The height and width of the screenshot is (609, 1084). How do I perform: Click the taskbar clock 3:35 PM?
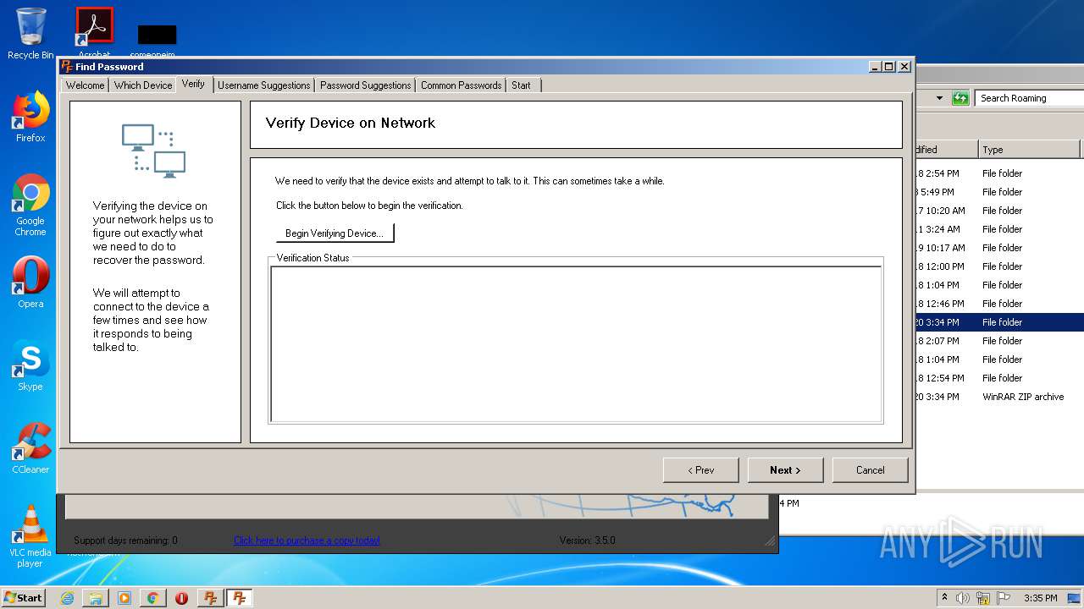1040,598
